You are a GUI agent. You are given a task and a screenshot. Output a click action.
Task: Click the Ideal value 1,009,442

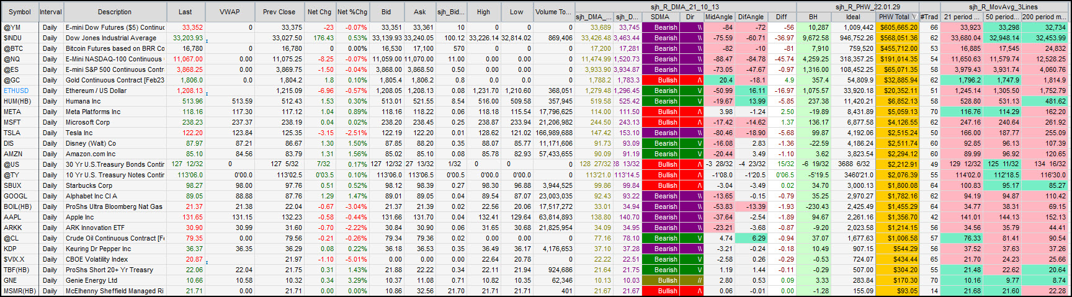pyautogui.click(x=853, y=27)
